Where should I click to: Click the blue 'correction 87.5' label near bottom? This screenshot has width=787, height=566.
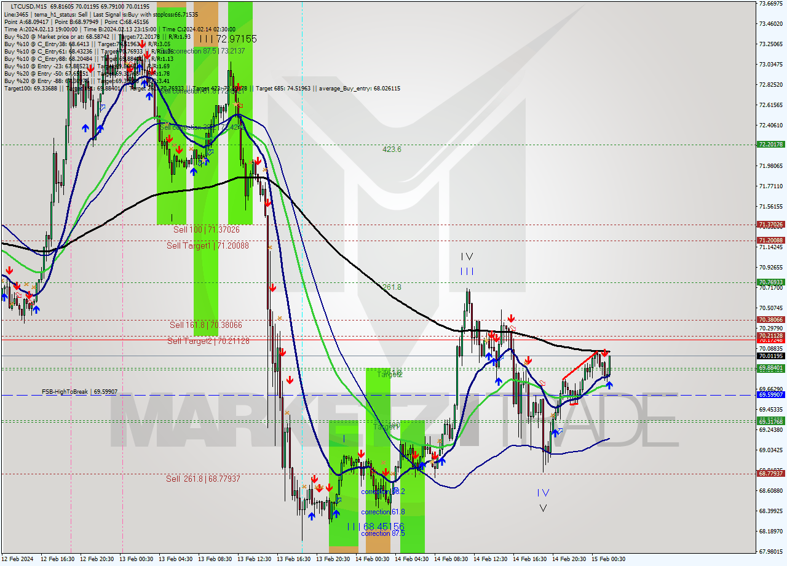tap(382, 533)
